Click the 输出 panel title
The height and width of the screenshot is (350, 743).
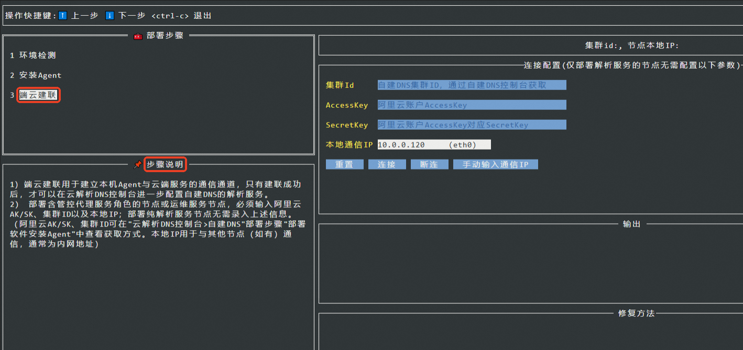pos(632,224)
